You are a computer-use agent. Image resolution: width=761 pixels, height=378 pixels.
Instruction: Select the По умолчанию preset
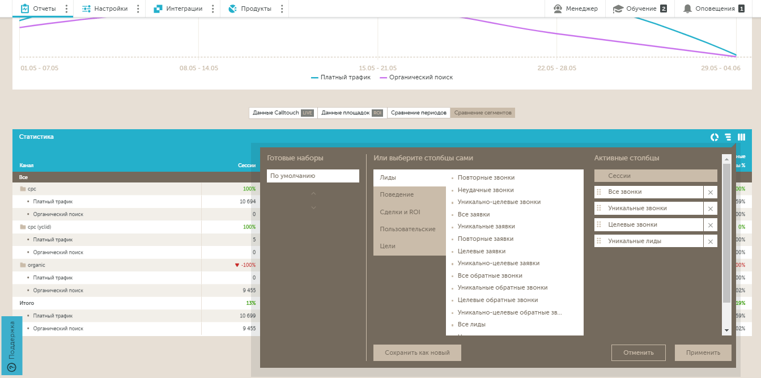point(313,176)
